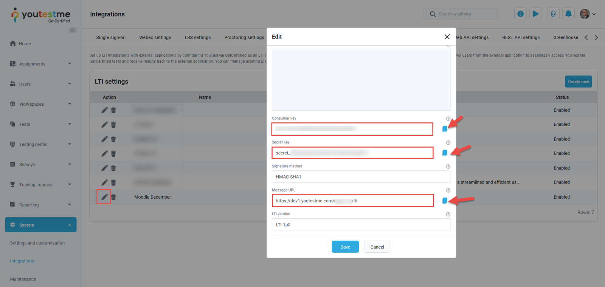Collapse the left sidebar
This screenshot has width=605, height=287.
pyautogui.click(x=72, y=30)
